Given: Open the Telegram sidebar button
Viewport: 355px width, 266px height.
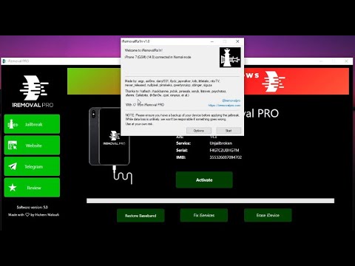Looking at the screenshot, I should coord(32,166).
